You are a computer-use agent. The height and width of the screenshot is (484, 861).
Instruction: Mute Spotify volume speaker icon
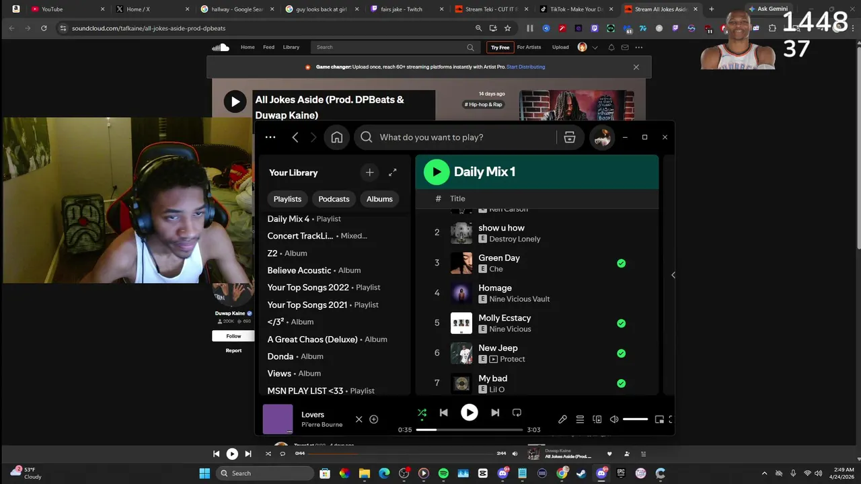pyautogui.click(x=614, y=419)
